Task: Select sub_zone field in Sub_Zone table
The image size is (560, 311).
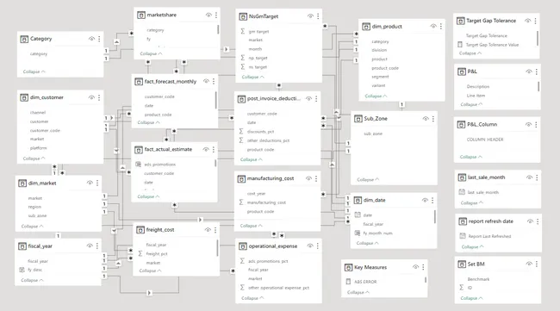Action: tap(373, 134)
